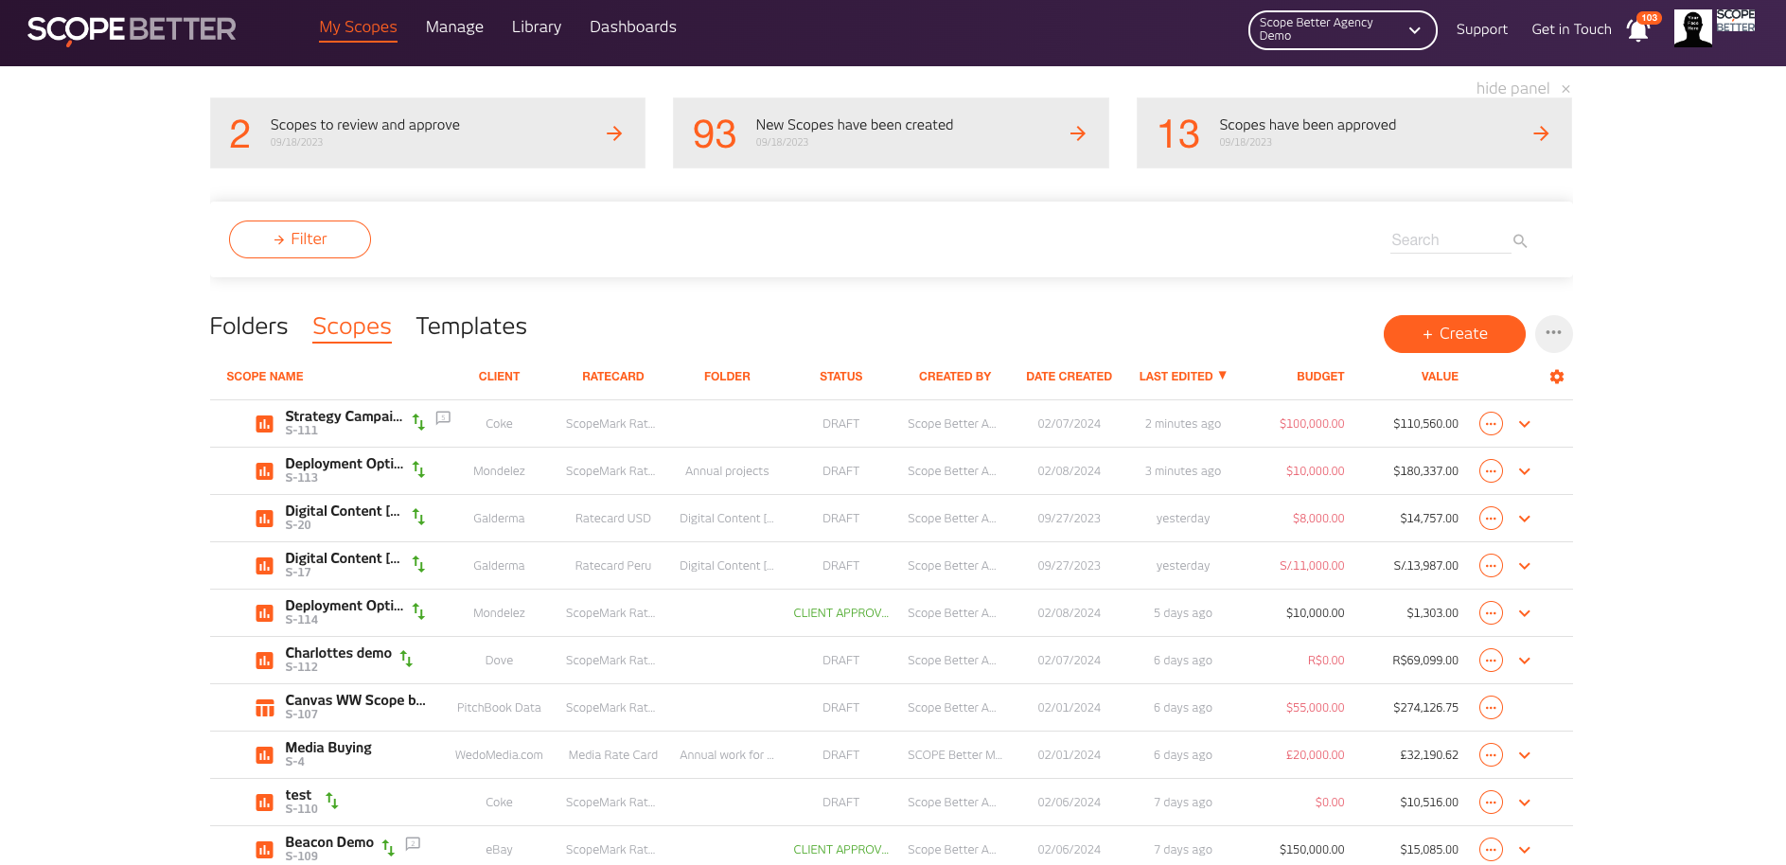This screenshot has height=865, width=1786.
Task: Open actions menu for S-111 row
Action: coord(1491,424)
